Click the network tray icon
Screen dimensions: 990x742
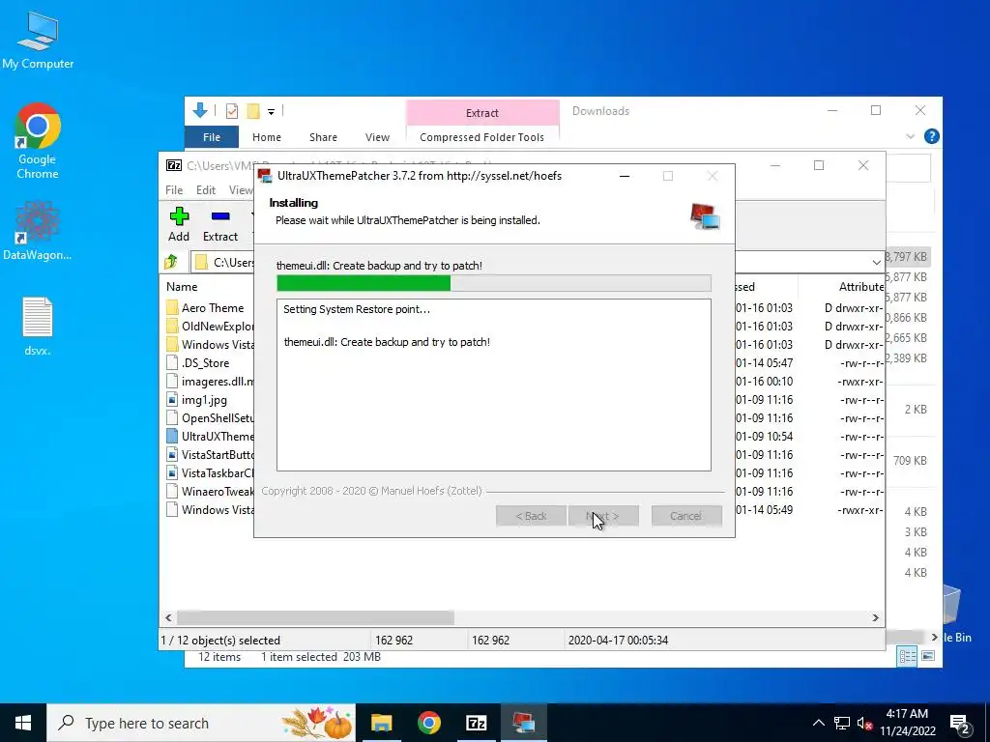coord(842,724)
